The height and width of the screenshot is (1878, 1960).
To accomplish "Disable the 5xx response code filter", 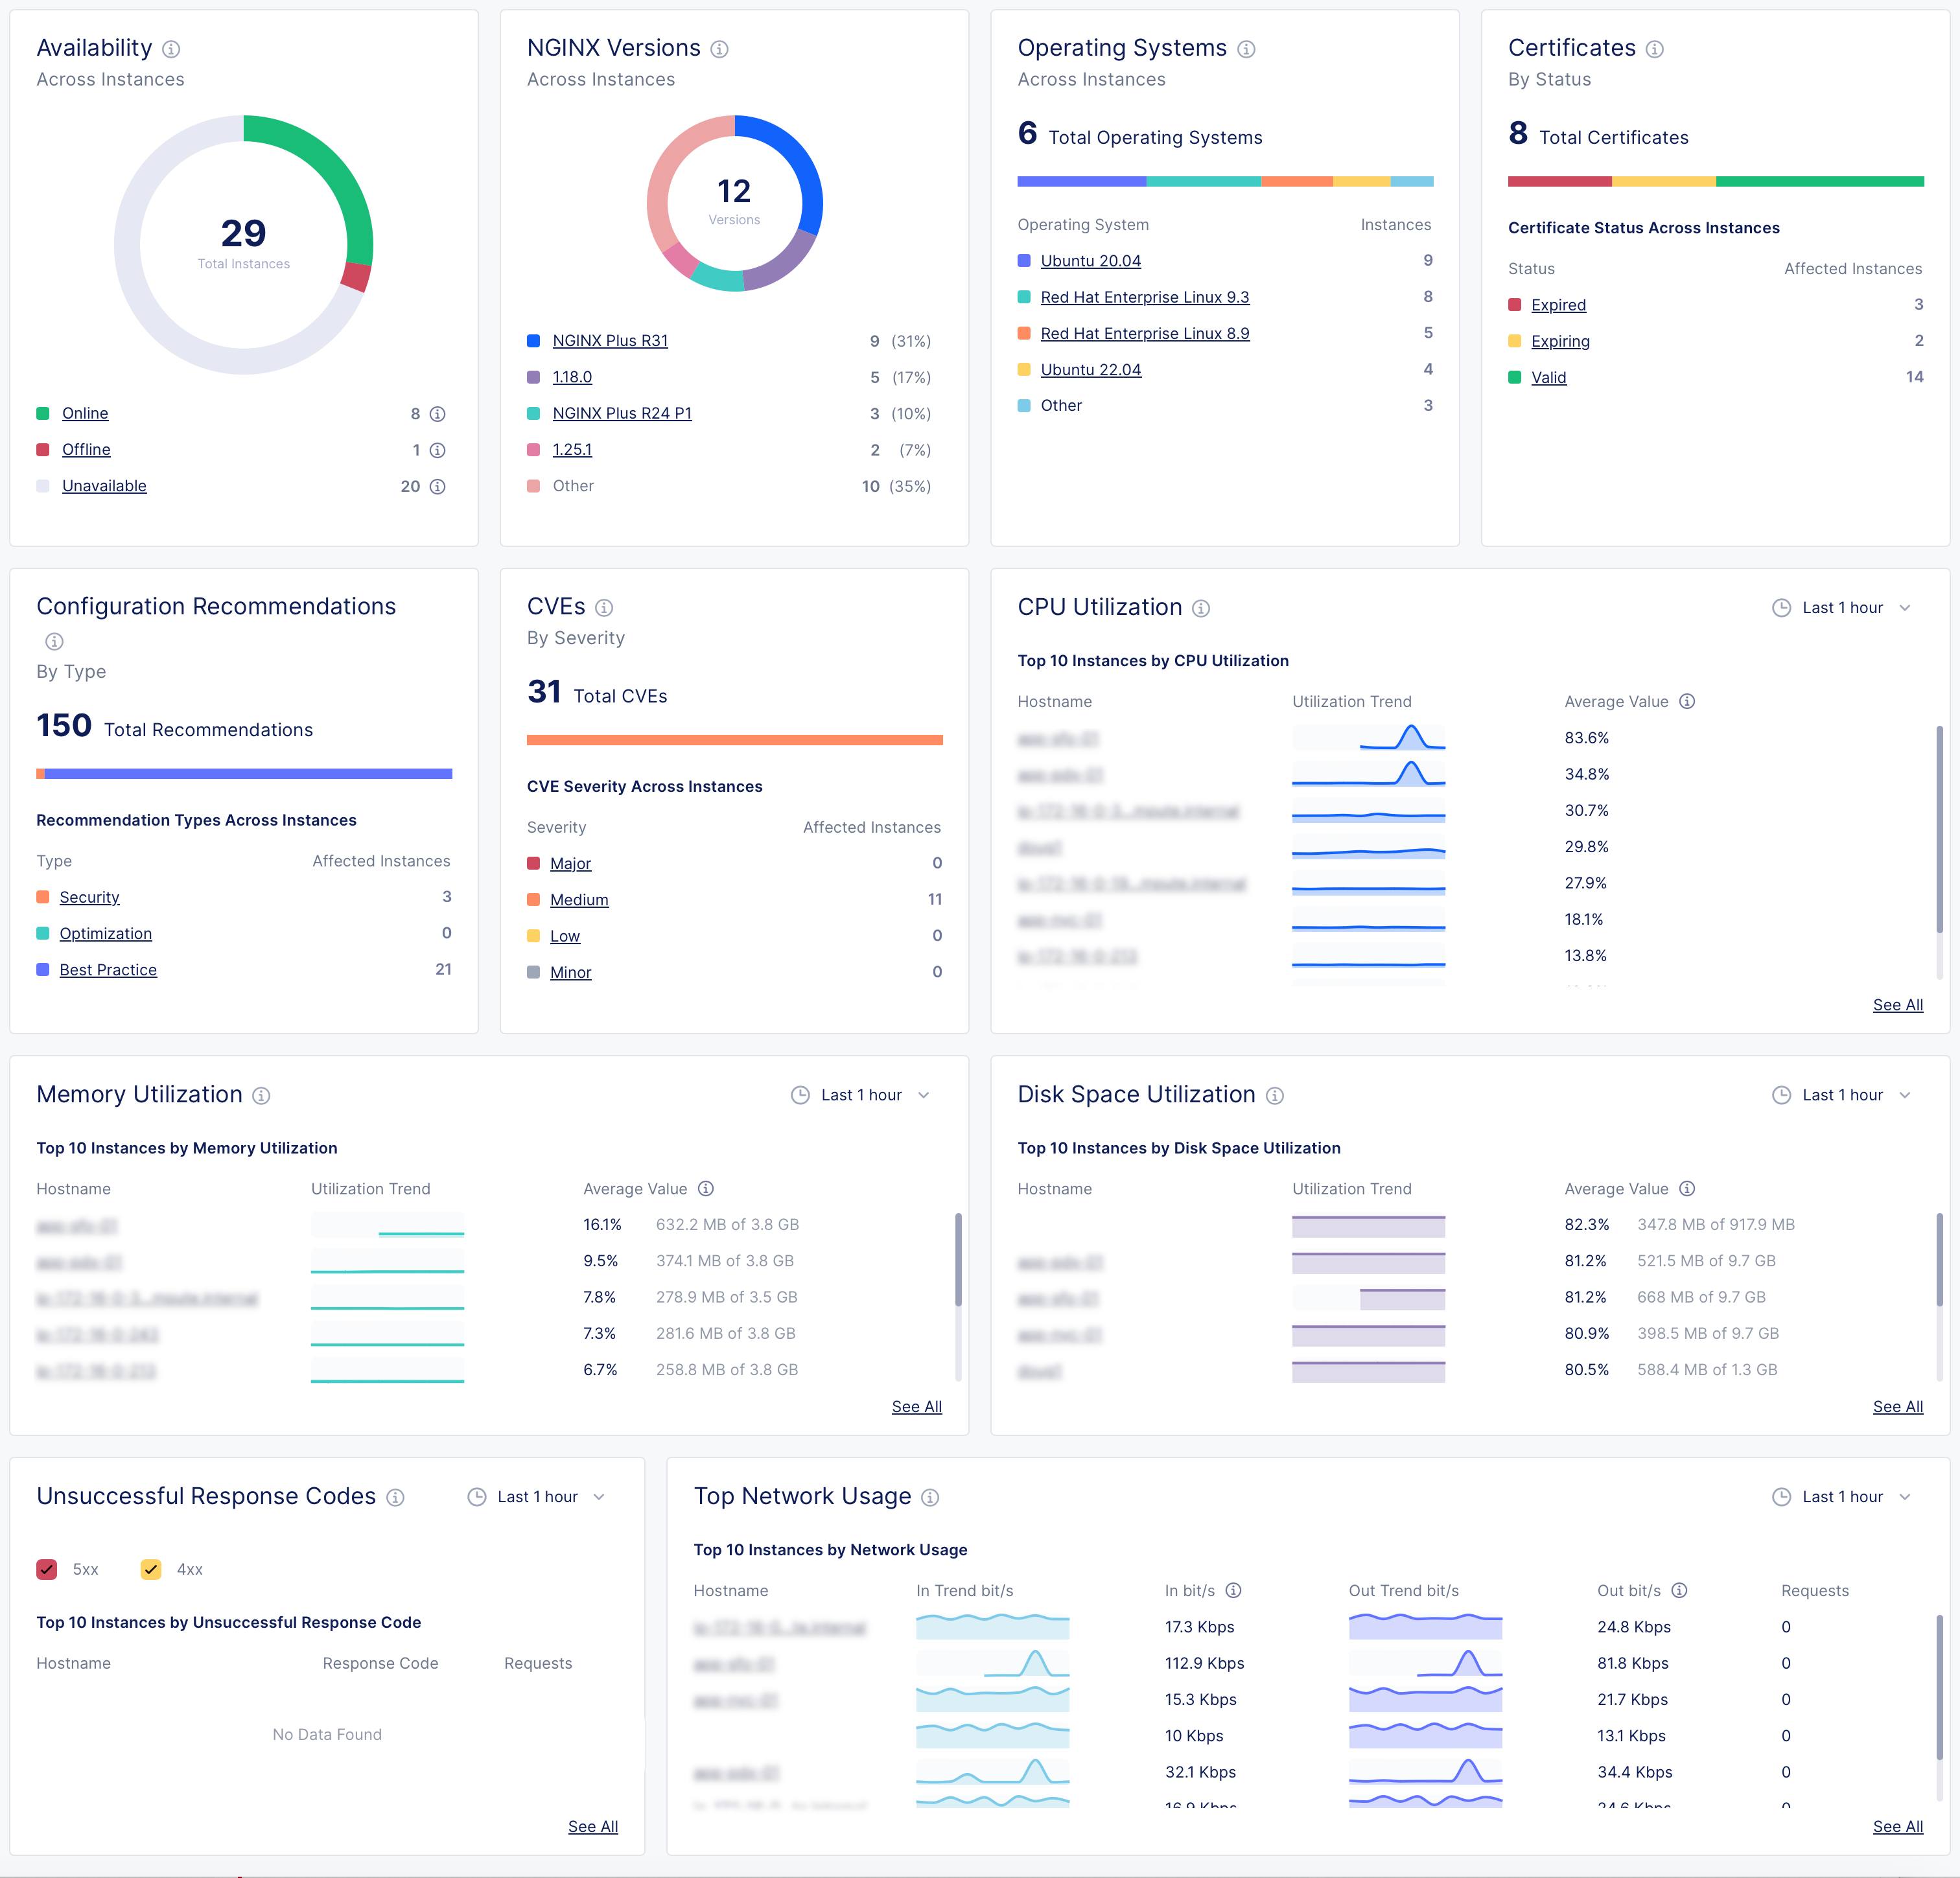I will click(46, 1569).
